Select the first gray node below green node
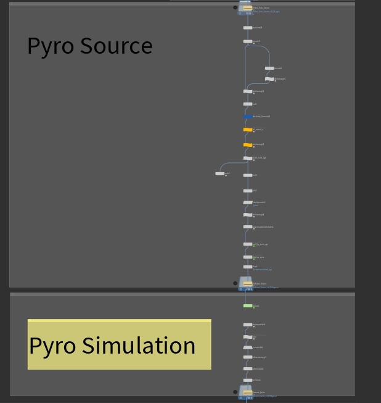This screenshot has height=403, width=381. [x=248, y=325]
